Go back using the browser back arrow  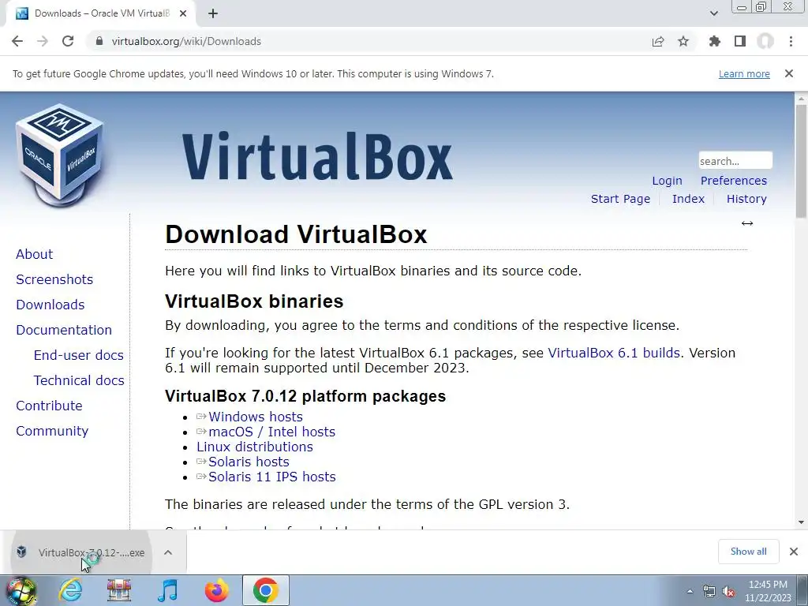[17, 41]
